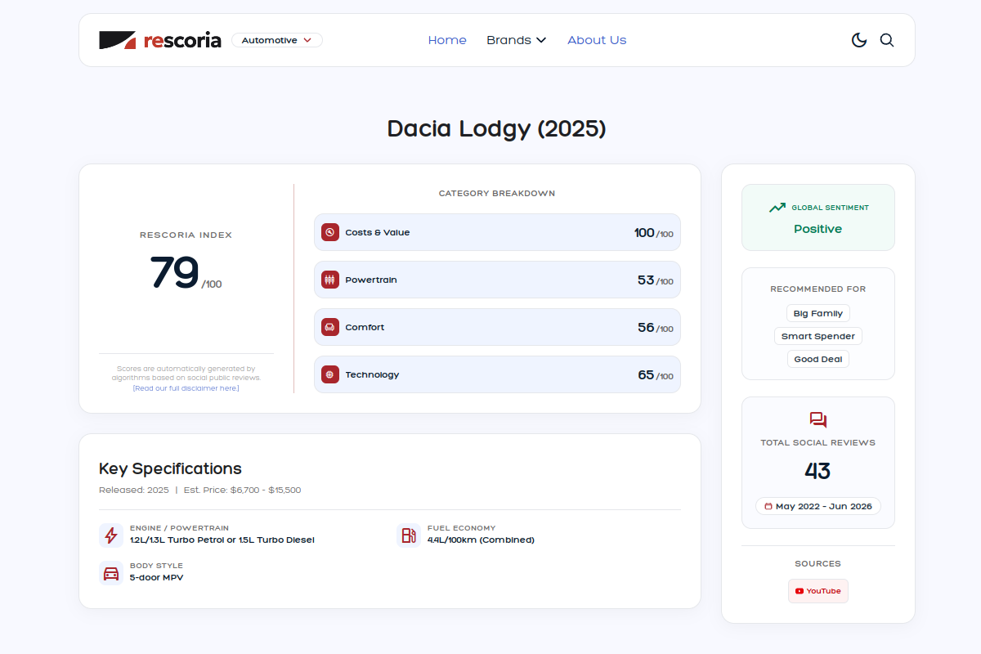This screenshot has width=981, height=654.
Task: Click the social reviews chat icon
Action: [x=818, y=420]
